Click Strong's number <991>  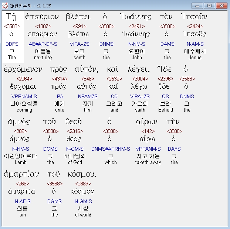point(80,26)
